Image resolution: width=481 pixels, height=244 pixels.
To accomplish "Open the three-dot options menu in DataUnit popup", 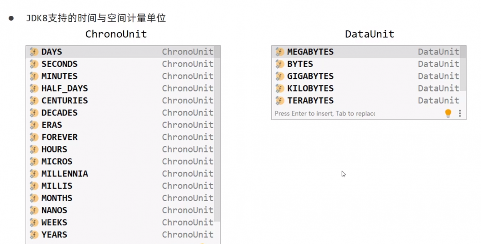I will [460, 114].
